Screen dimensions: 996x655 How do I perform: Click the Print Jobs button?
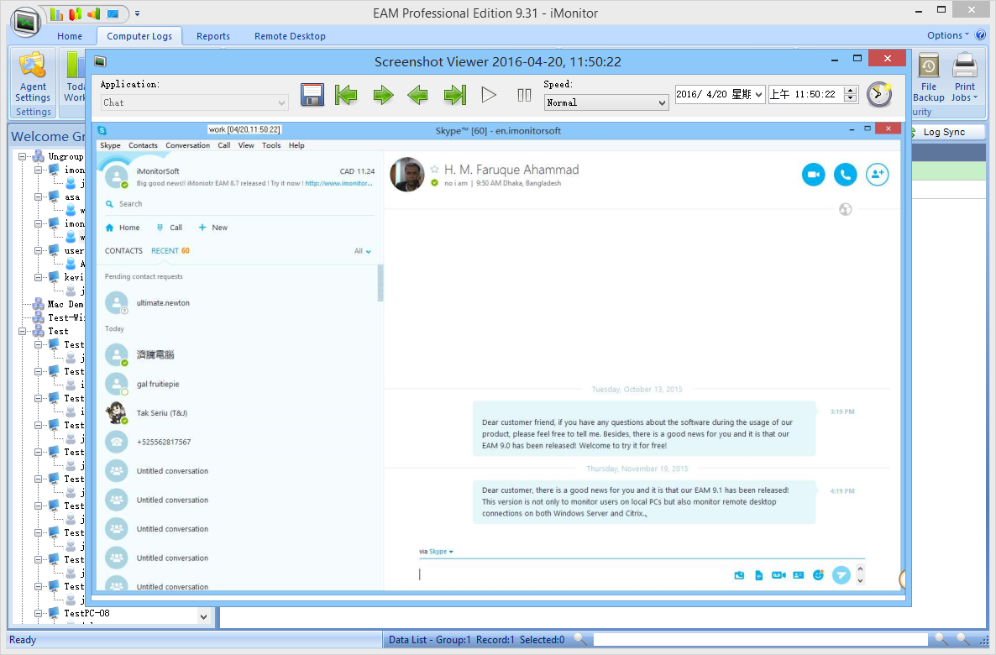point(964,78)
